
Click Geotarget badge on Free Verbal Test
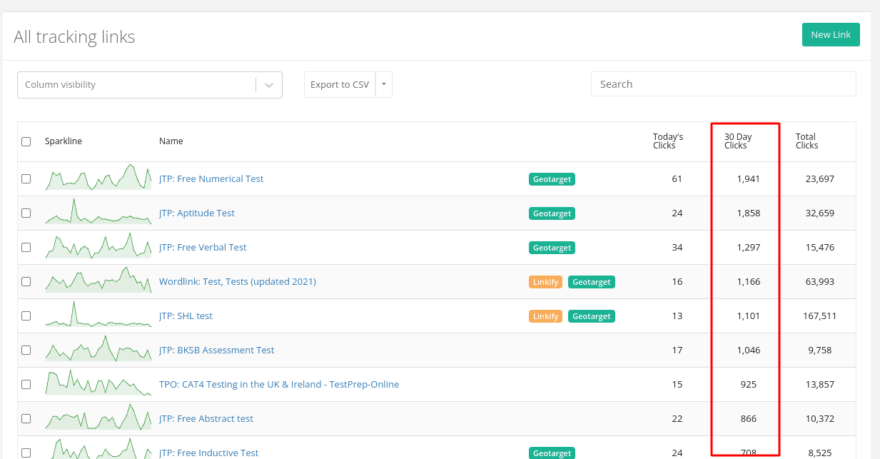click(552, 248)
